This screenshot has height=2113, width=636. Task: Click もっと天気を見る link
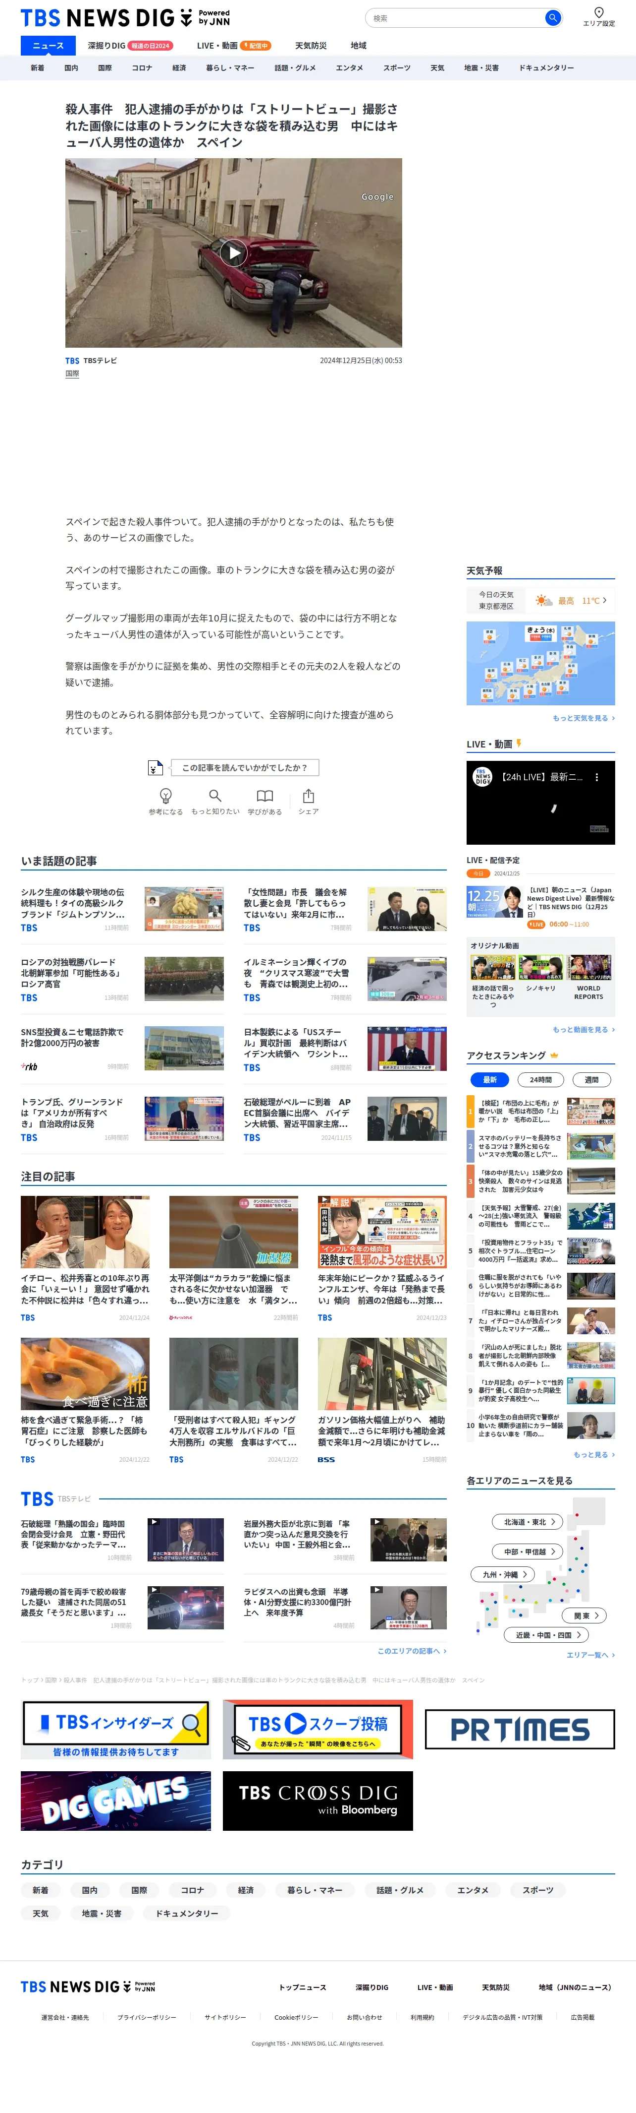point(583,718)
